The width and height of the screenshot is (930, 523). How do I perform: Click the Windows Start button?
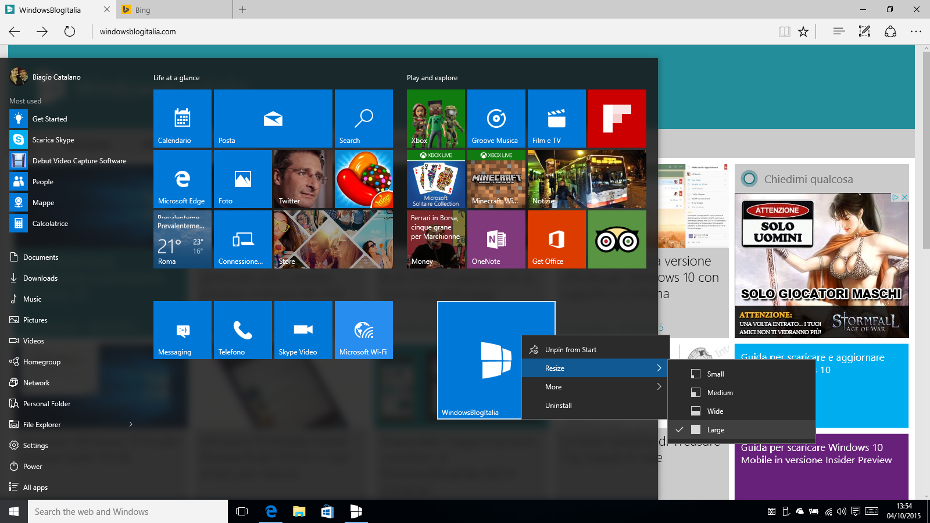(14, 512)
